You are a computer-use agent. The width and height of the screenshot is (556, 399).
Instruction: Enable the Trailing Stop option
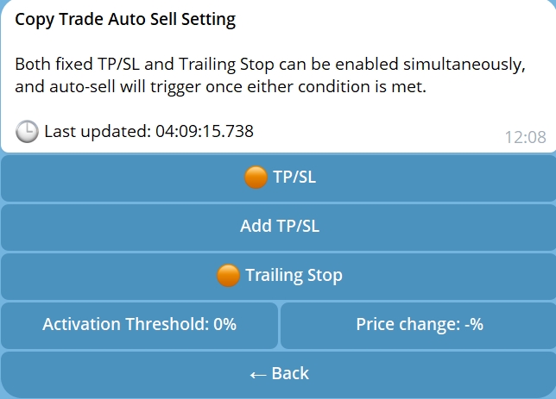[278, 277]
